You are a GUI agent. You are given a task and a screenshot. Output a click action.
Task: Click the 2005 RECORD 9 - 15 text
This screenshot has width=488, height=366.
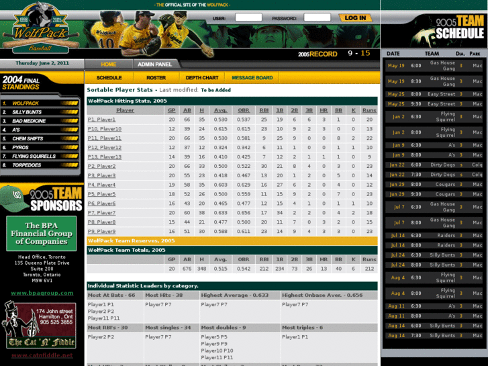coord(334,54)
